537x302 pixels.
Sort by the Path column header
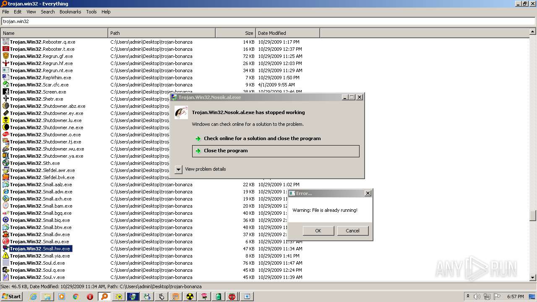pos(162,33)
